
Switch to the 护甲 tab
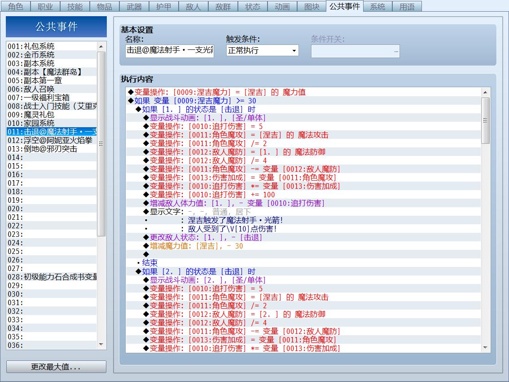click(x=163, y=6)
